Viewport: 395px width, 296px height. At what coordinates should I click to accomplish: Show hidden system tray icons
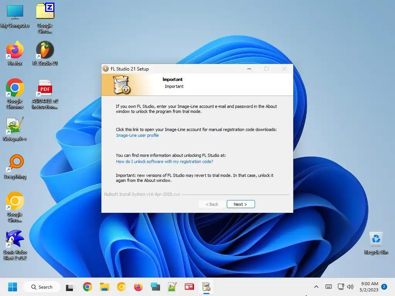(x=316, y=287)
